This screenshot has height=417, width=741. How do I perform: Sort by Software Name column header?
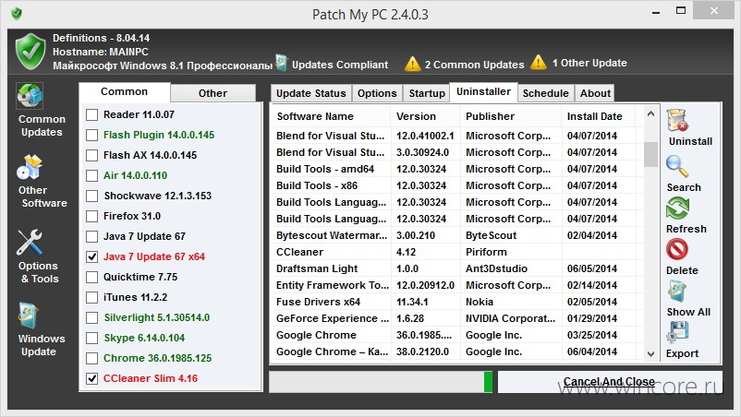click(331, 116)
